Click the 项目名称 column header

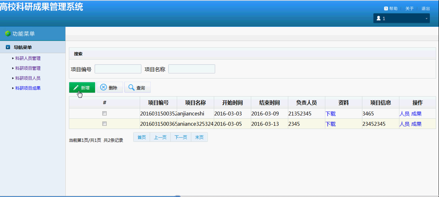195,103
